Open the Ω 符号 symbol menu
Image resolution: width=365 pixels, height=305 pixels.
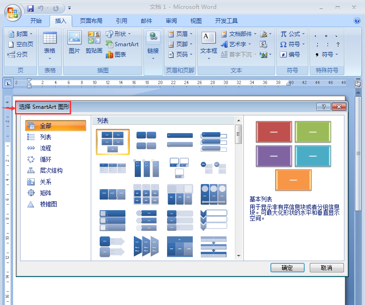pyautogui.click(x=292, y=44)
